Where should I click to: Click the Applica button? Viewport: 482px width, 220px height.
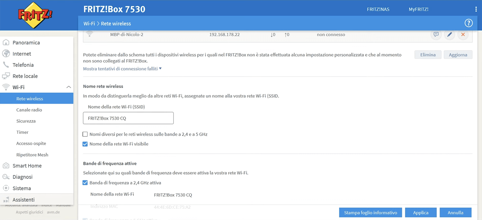point(421,213)
